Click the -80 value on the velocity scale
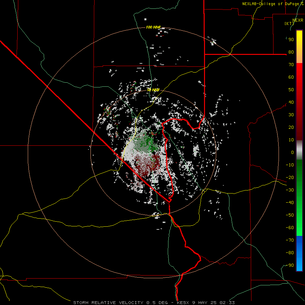 [x=290, y=253]
